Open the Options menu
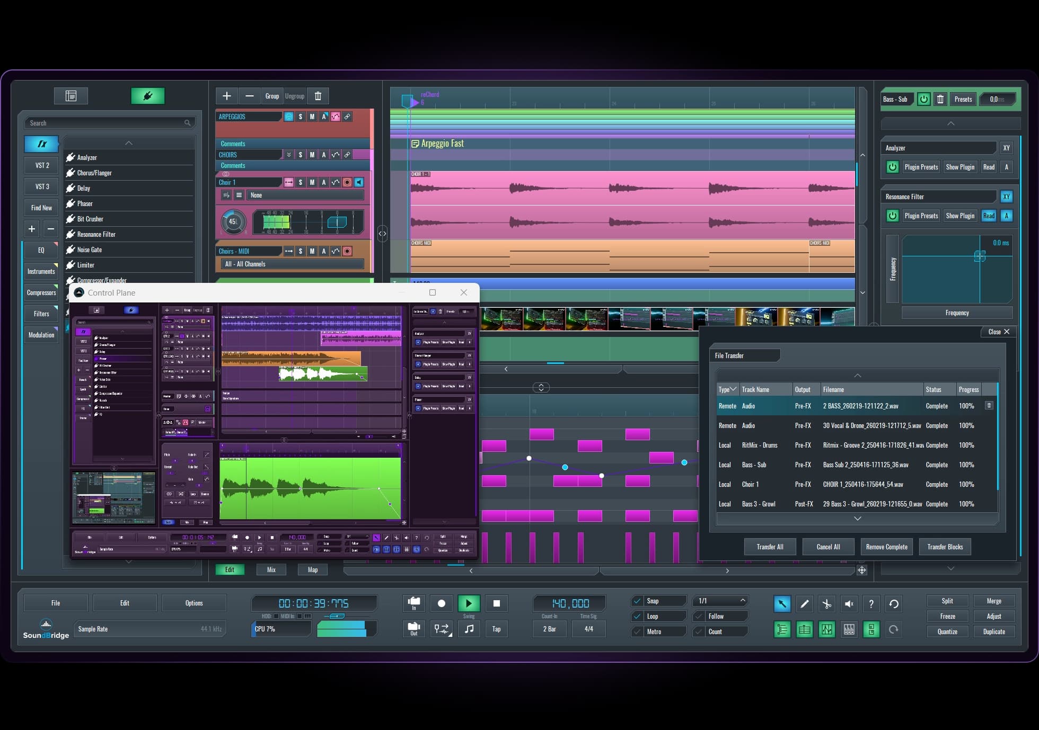 [x=194, y=603]
